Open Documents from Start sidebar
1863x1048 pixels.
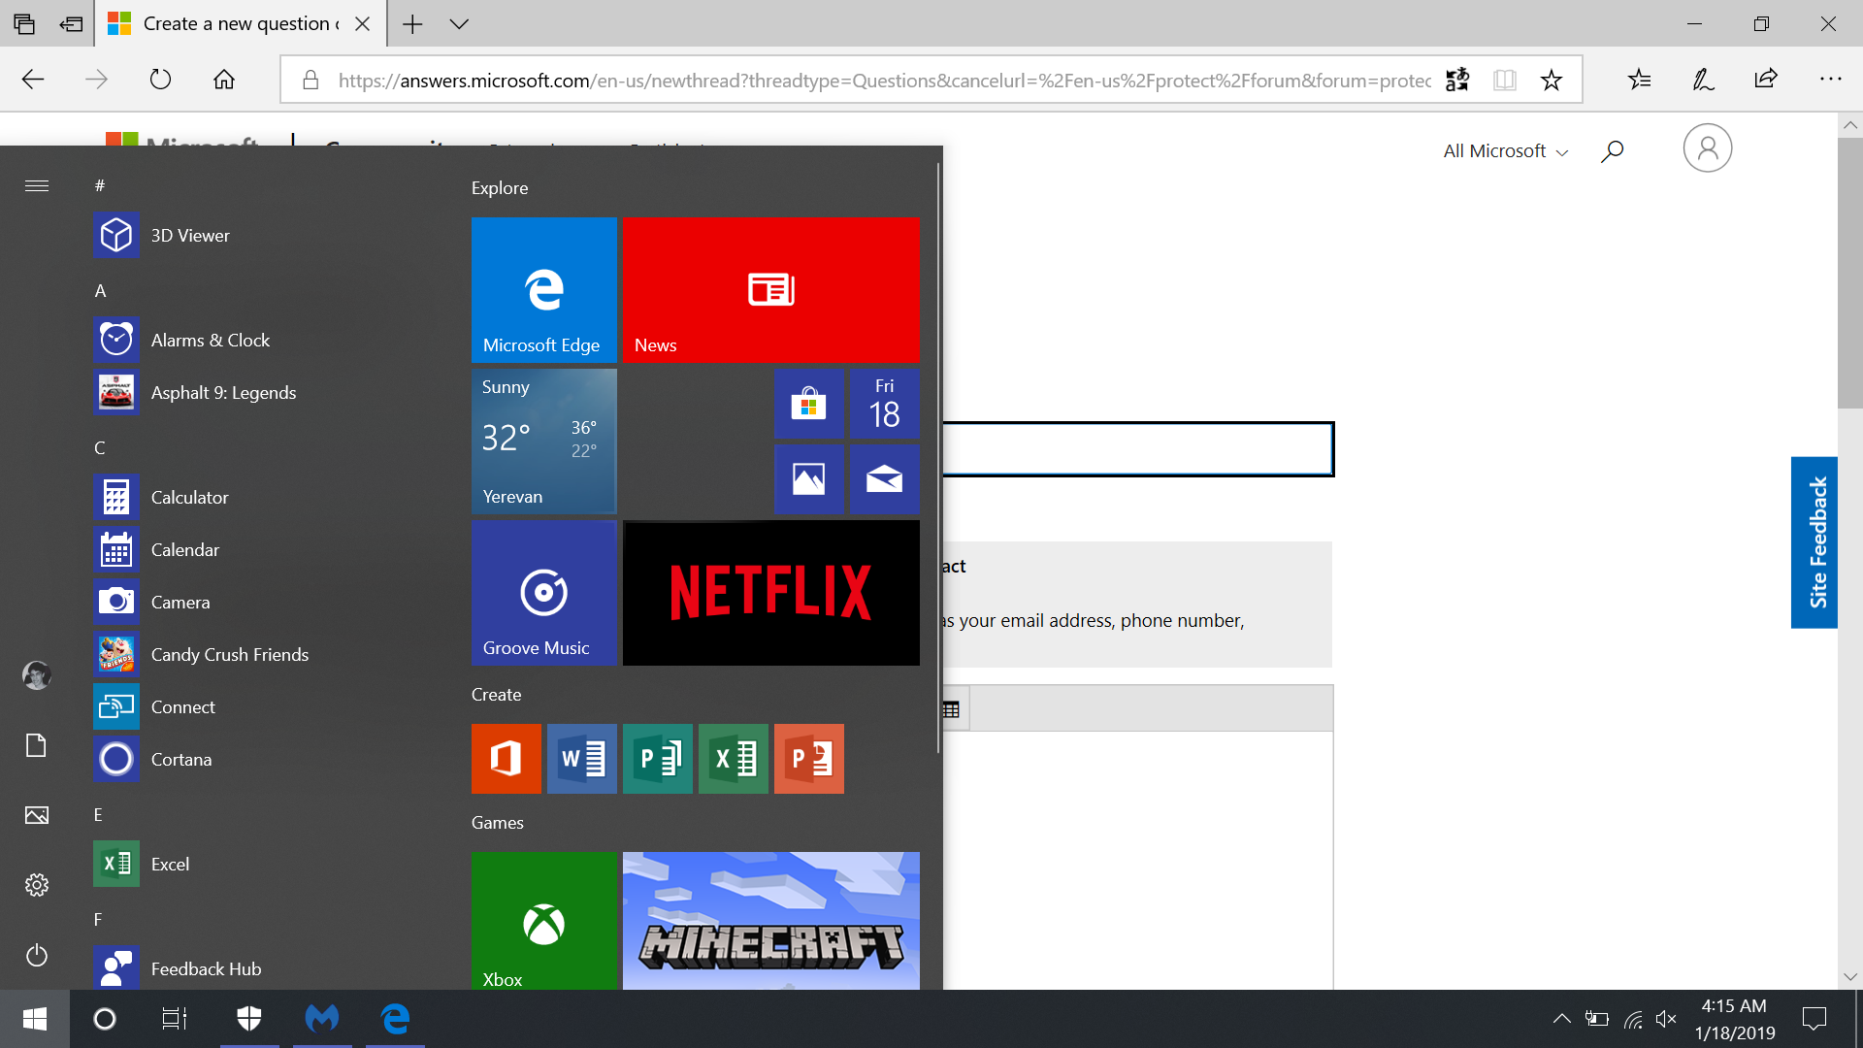click(x=37, y=745)
